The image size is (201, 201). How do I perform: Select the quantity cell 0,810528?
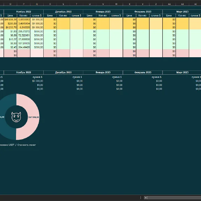coord(24,28)
